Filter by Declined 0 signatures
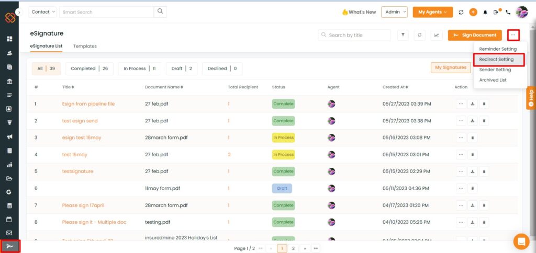The height and width of the screenshot is (253, 536). 222,68
